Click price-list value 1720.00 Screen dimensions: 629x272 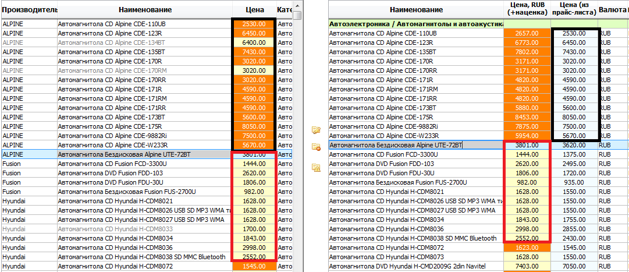click(574, 173)
